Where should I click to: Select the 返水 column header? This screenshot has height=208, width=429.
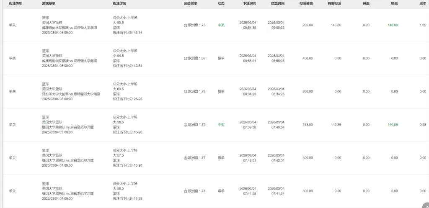[x=422, y=3]
